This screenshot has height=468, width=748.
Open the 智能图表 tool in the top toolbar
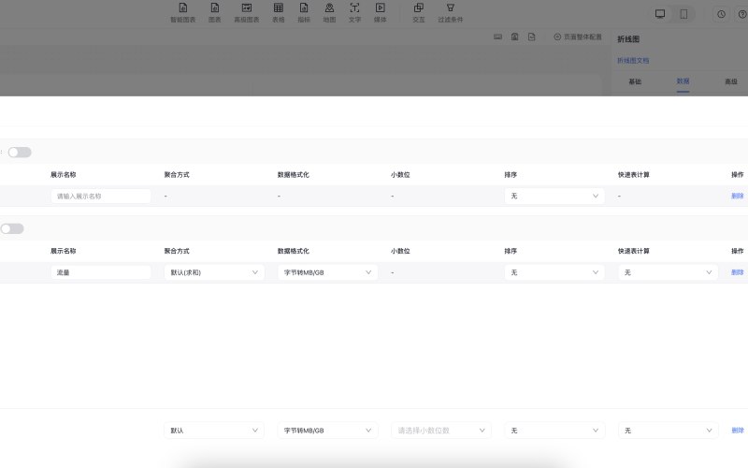(x=183, y=13)
